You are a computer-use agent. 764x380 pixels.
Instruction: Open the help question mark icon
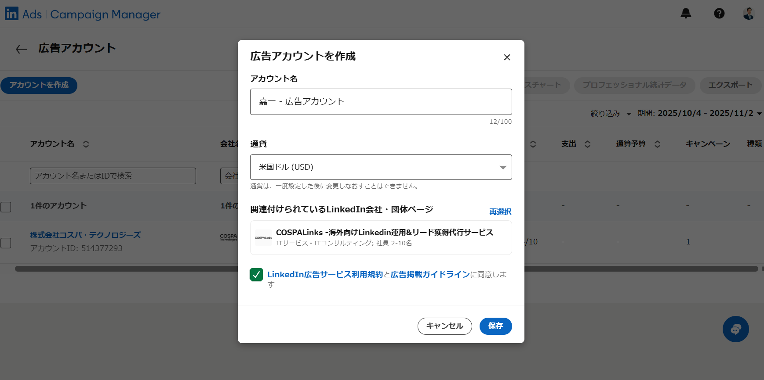click(719, 14)
